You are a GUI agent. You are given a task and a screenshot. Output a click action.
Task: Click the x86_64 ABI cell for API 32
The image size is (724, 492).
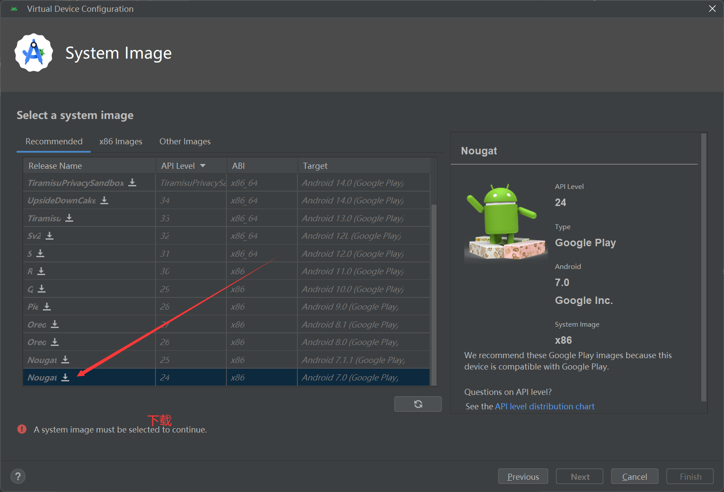(262, 236)
